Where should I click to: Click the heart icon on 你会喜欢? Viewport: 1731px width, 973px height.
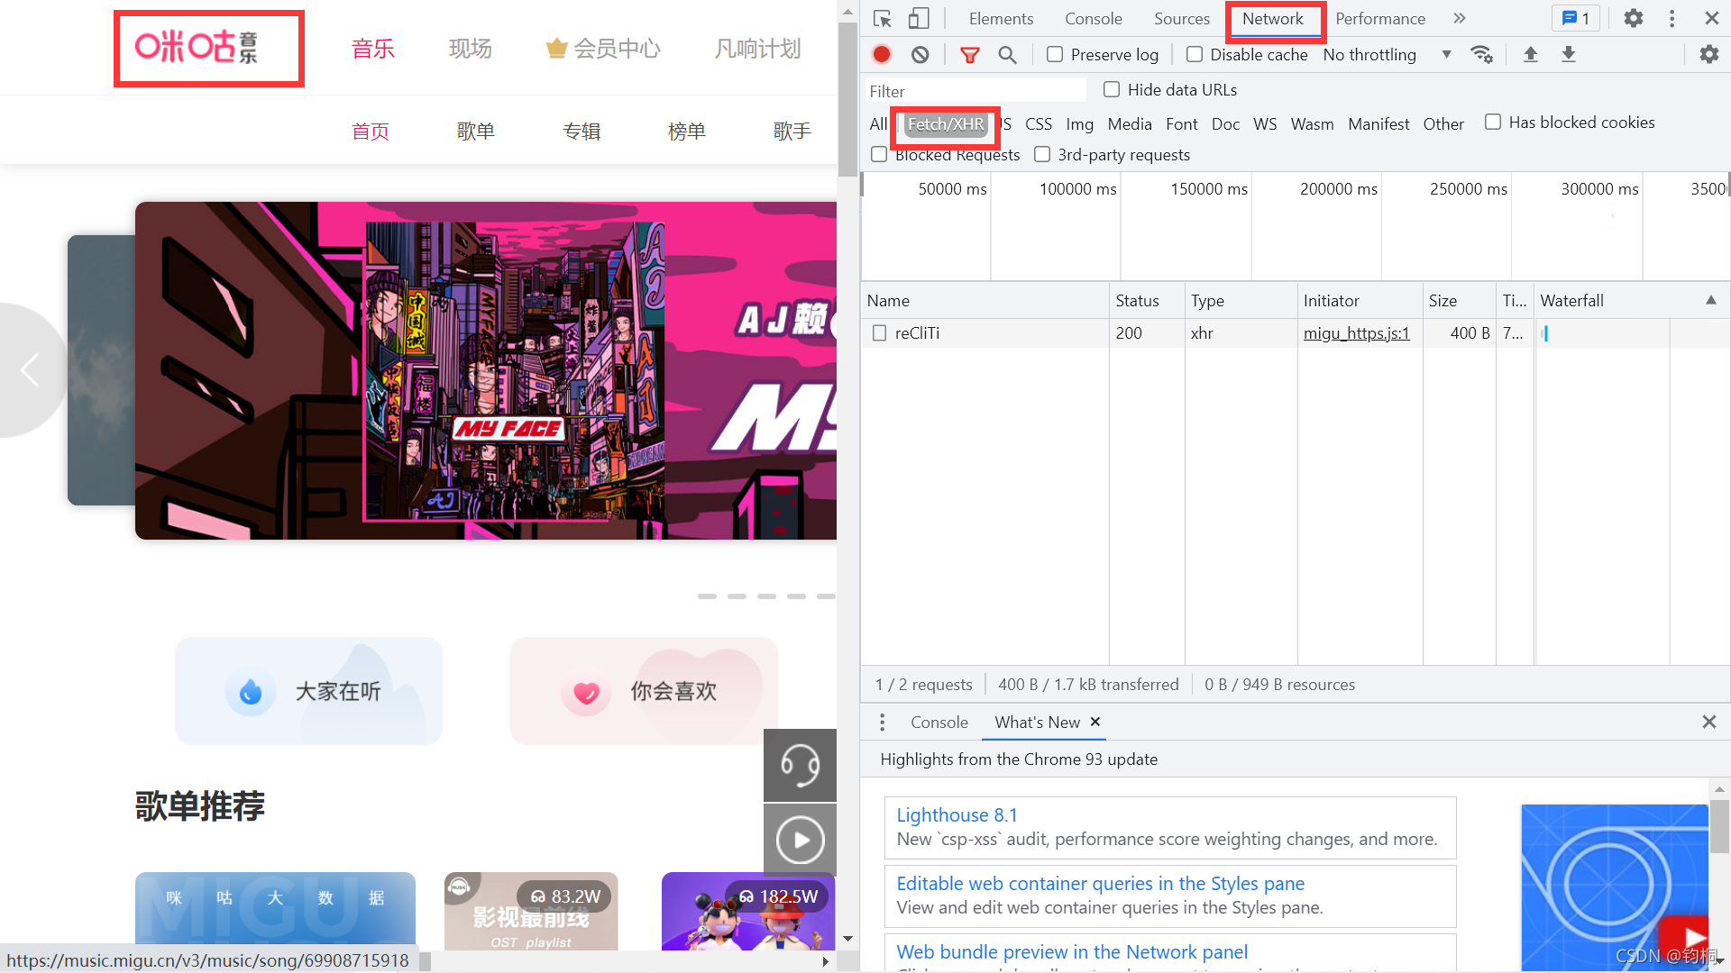[x=586, y=692]
